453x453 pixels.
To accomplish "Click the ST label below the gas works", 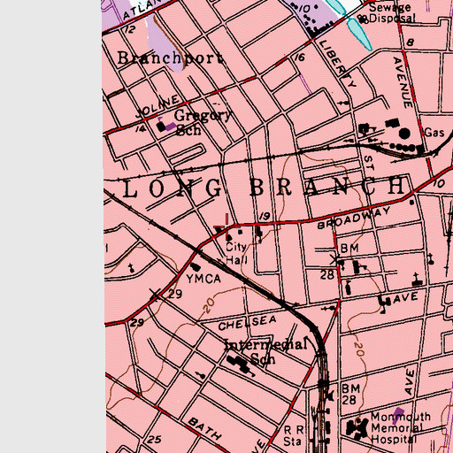I will pos(369,163).
